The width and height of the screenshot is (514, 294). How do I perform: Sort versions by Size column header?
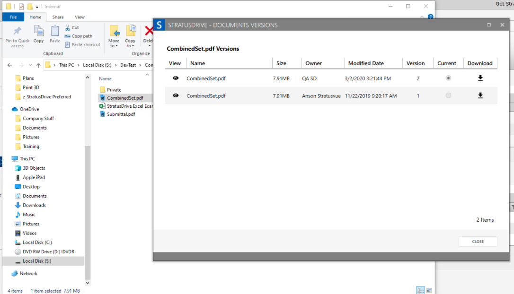pos(281,63)
